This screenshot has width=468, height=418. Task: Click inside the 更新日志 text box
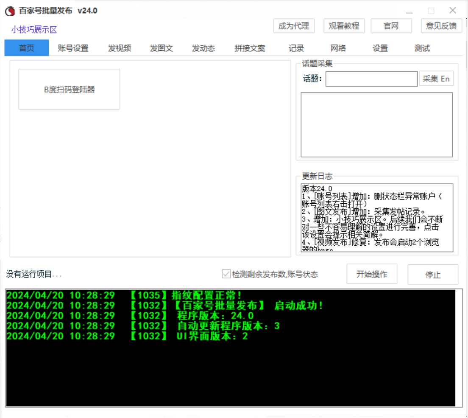(377, 218)
